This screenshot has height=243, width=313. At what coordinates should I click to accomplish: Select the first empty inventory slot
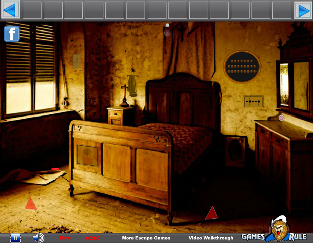[32, 10]
